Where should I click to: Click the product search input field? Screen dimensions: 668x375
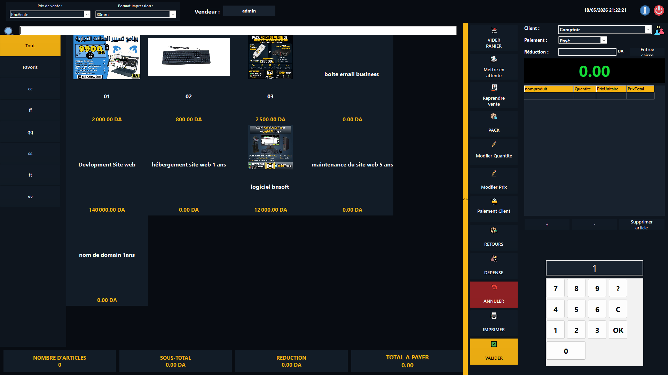click(238, 31)
